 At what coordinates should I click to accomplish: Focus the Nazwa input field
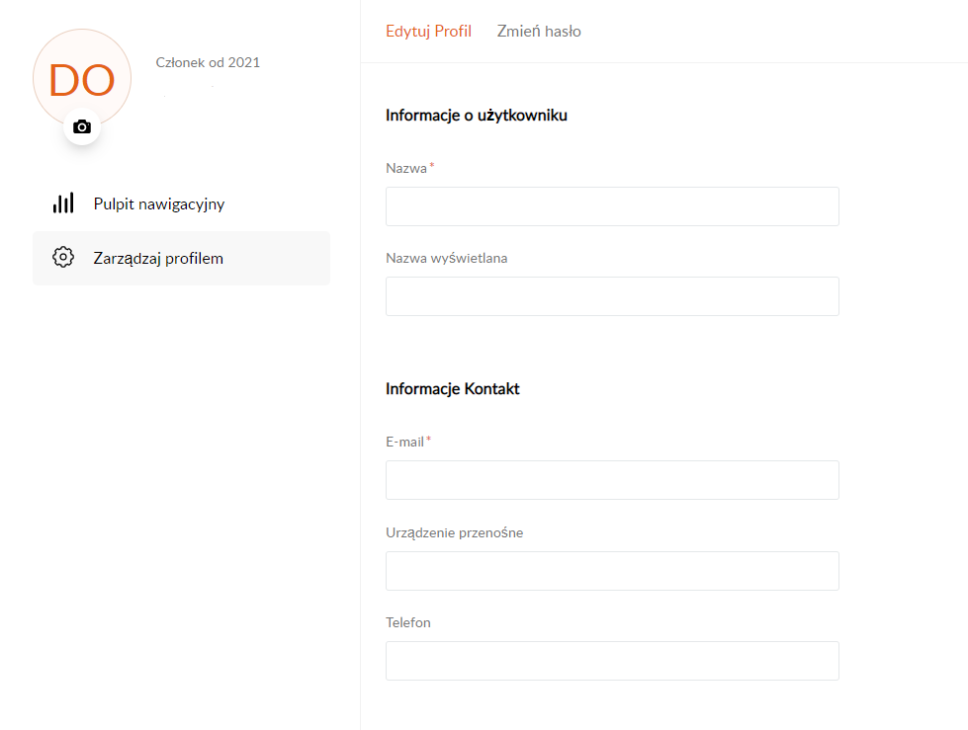coord(612,206)
